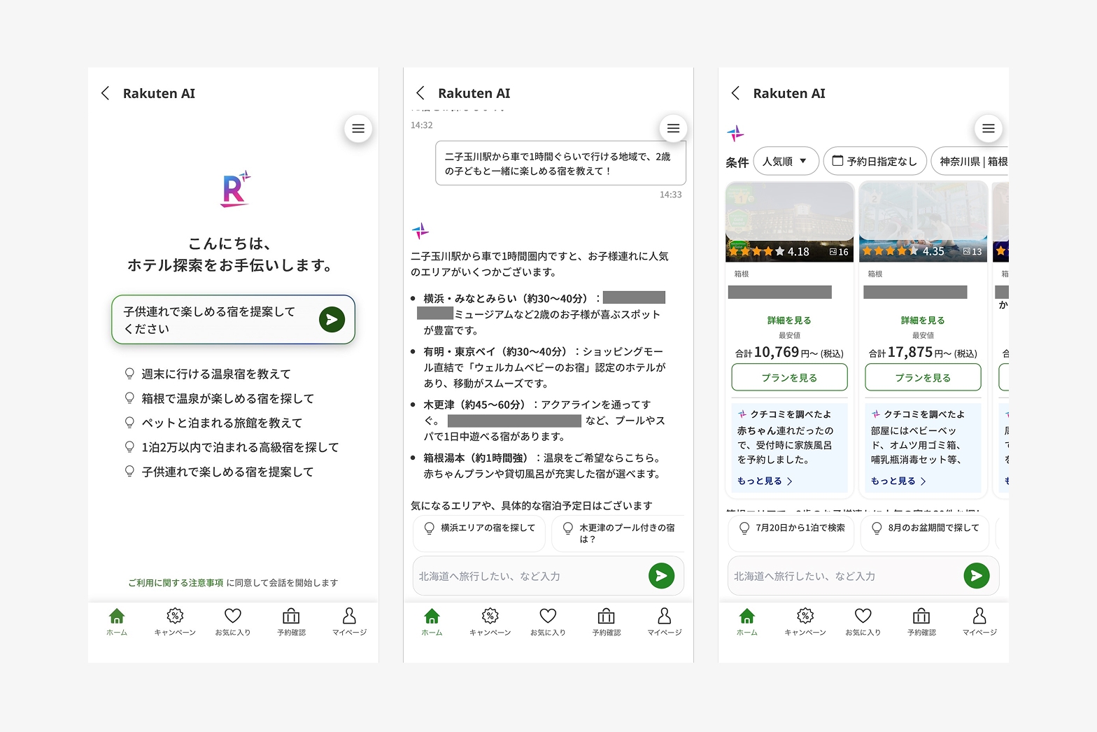Go back from the welcome screen with the R logo
This screenshot has height=732, width=1097.
click(105, 93)
